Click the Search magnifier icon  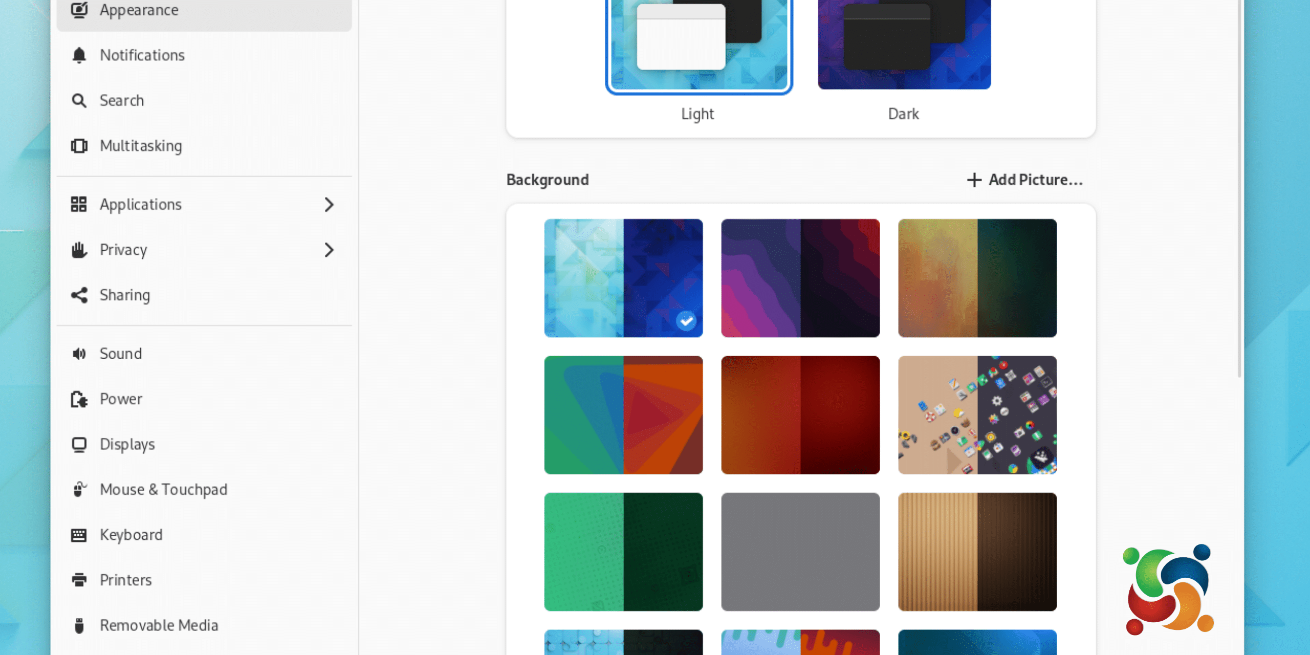[79, 100]
